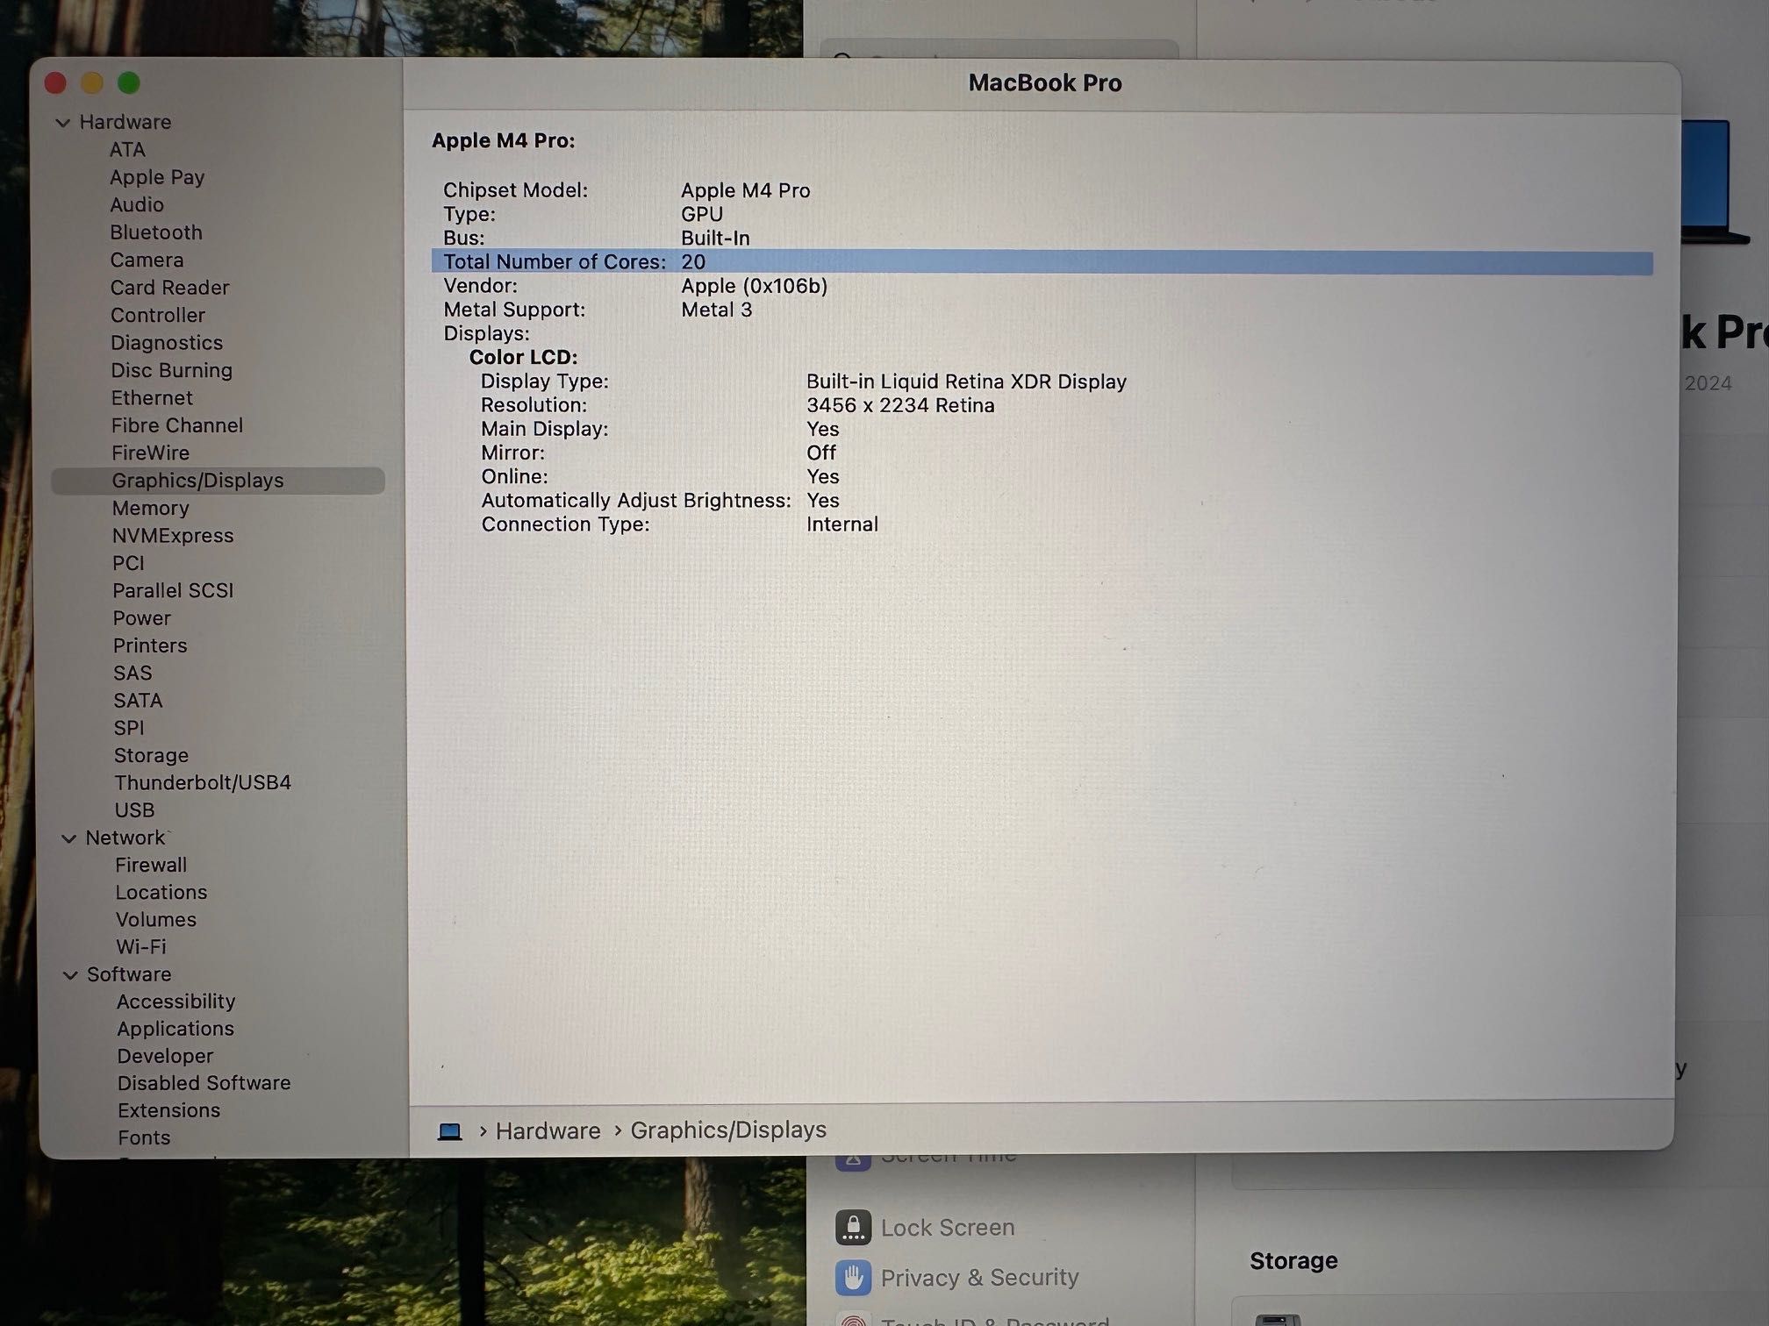
Task: Collapse the Network section chevron
Action: click(x=68, y=838)
